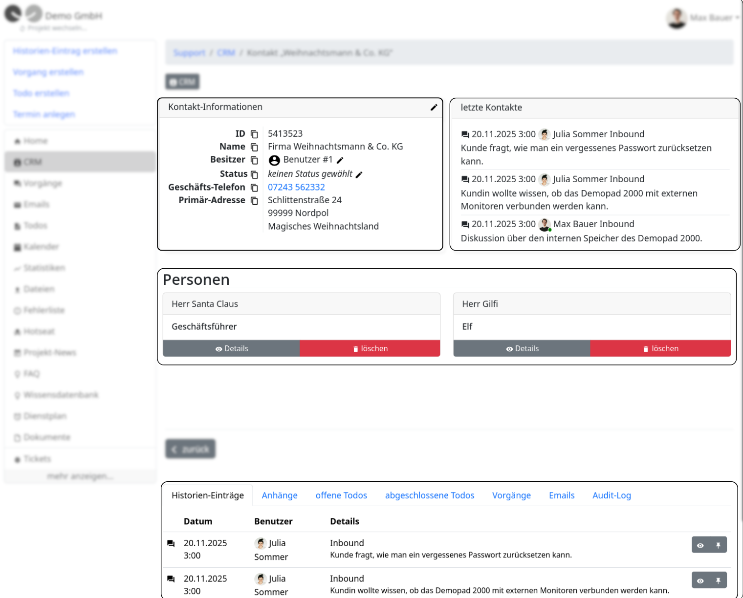Screen dimensions: 743x598
Task: Edit the Besitzer with pencil icon
Action: click(340, 160)
